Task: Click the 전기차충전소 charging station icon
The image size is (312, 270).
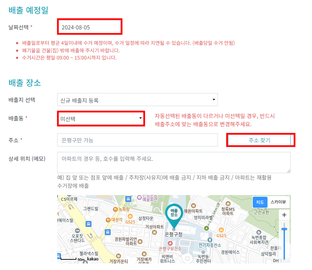Action: (210, 240)
